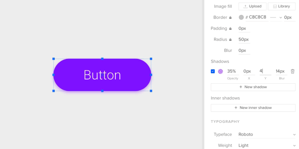Open the border line style dropdown
299x149 pixels.
276,18
